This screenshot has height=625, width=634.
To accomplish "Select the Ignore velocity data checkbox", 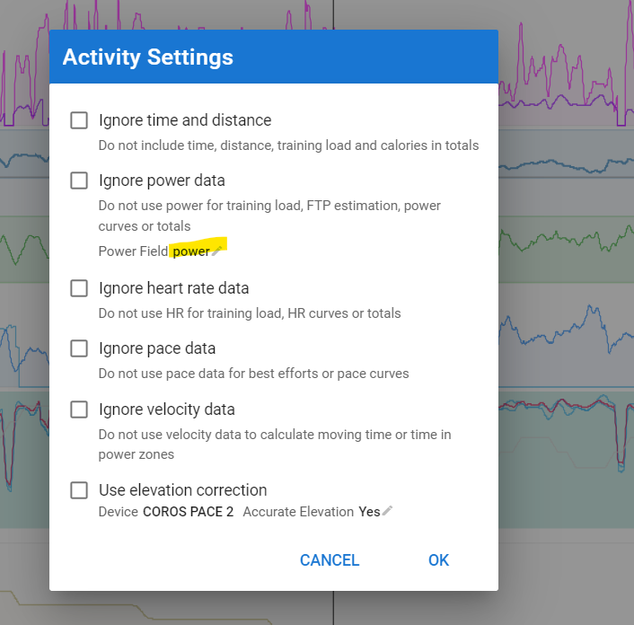I will [79, 409].
